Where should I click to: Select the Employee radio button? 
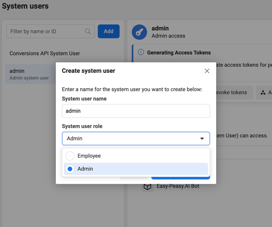pyautogui.click(x=70, y=156)
